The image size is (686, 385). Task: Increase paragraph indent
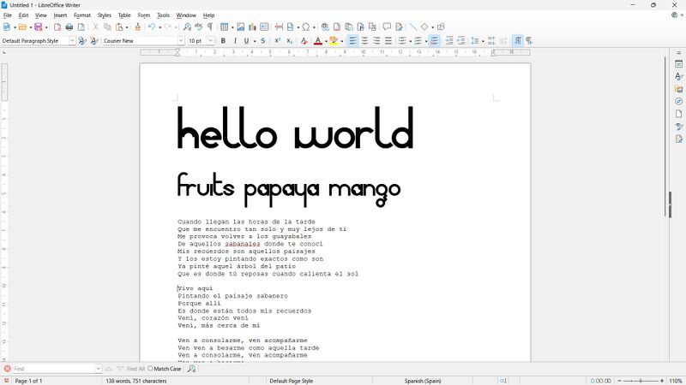(x=449, y=40)
